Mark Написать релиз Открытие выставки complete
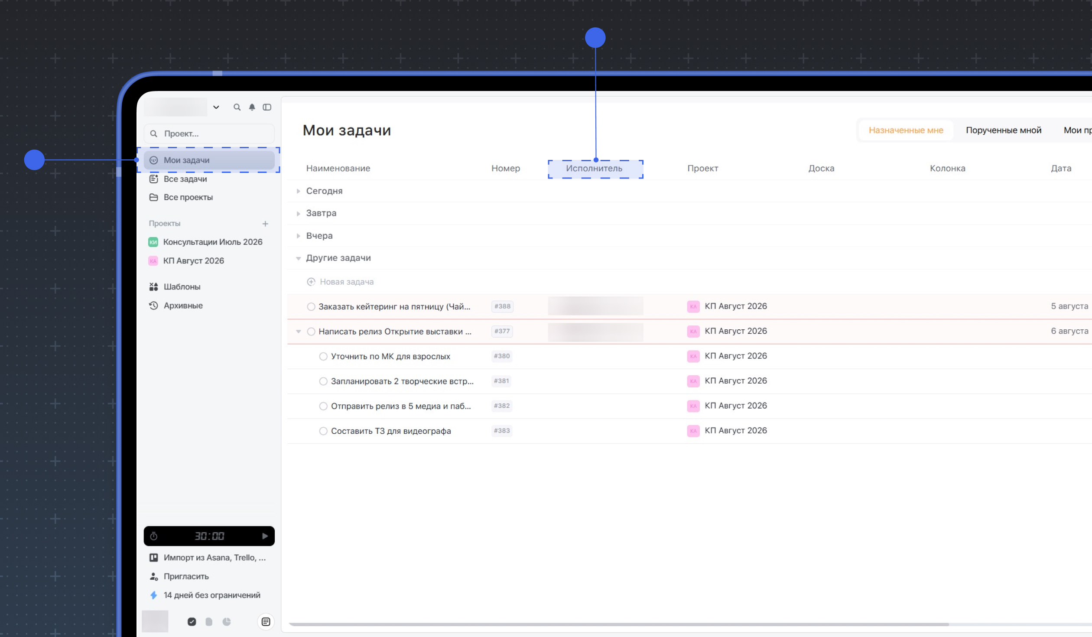 pos(311,331)
